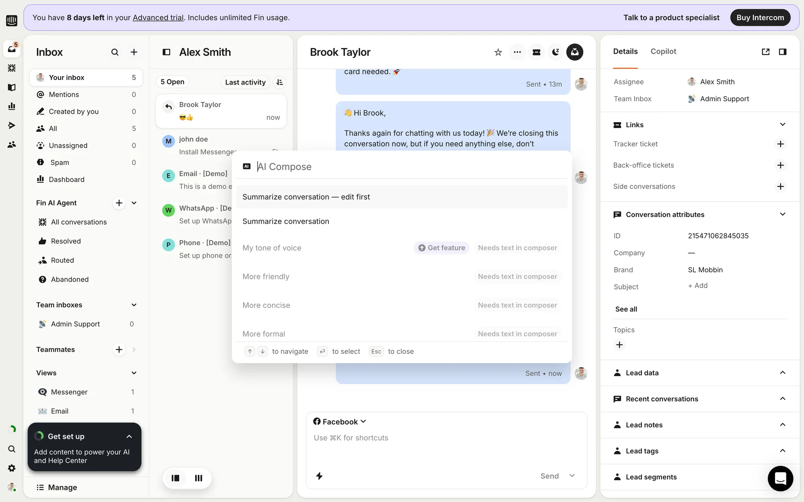This screenshot has width=804, height=502.
Task: Open the Last activity sort dropdown
Action: click(x=245, y=82)
